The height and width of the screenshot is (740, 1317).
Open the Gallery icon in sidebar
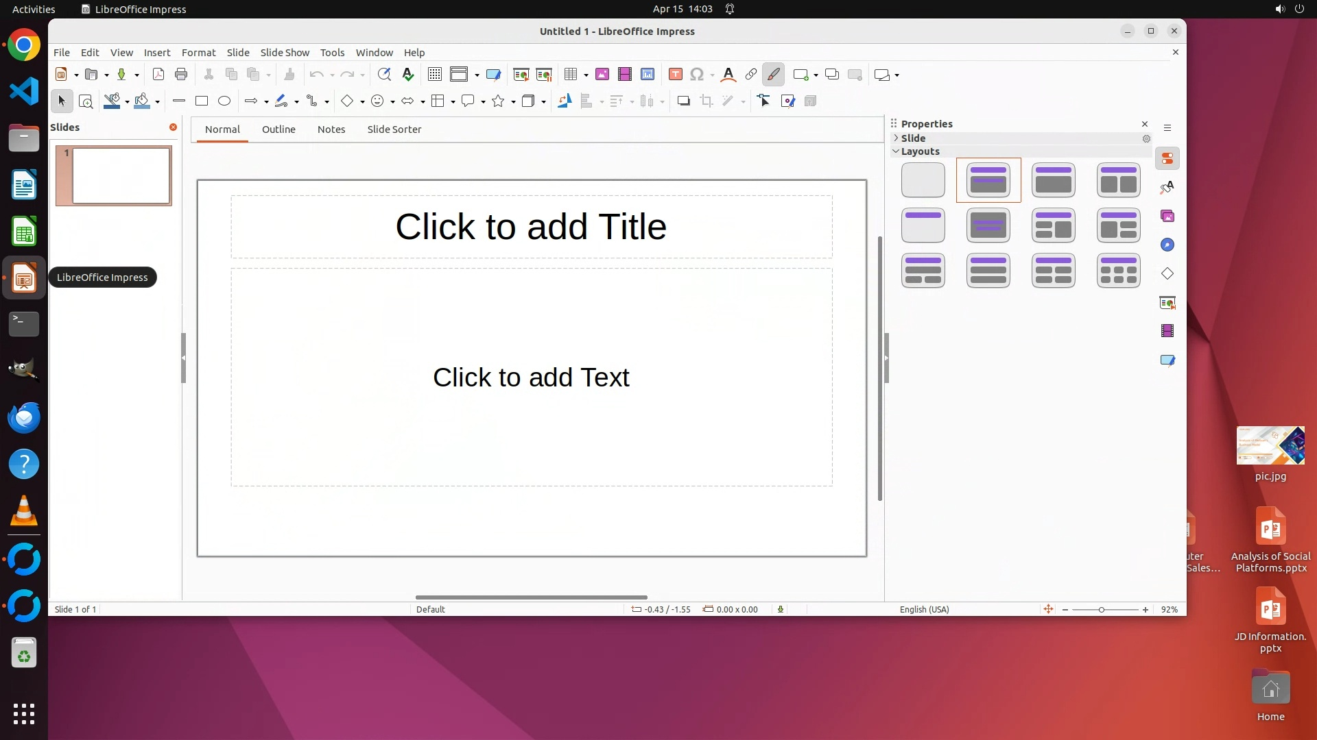(x=1167, y=217)
